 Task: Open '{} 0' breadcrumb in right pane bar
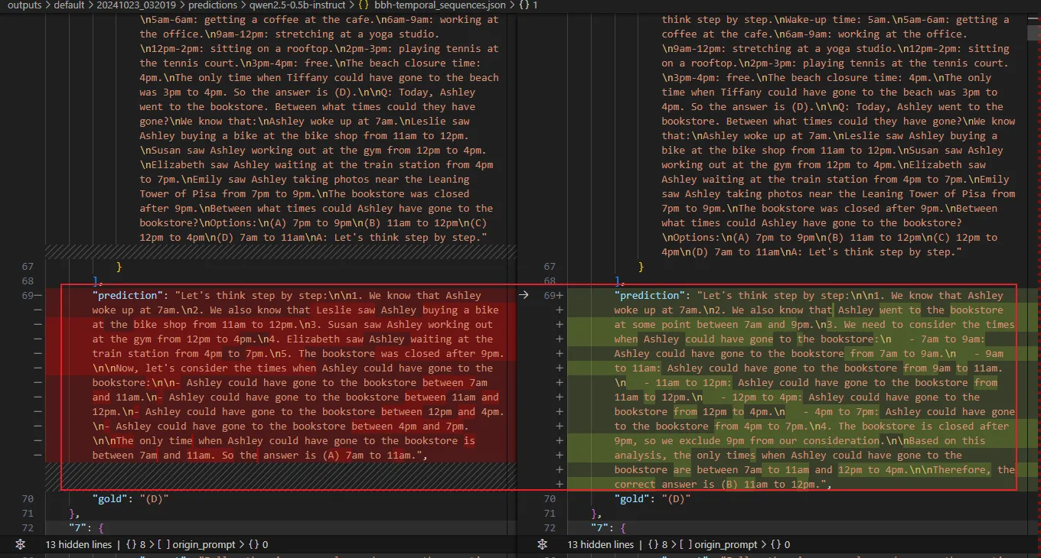pos(781,544)
